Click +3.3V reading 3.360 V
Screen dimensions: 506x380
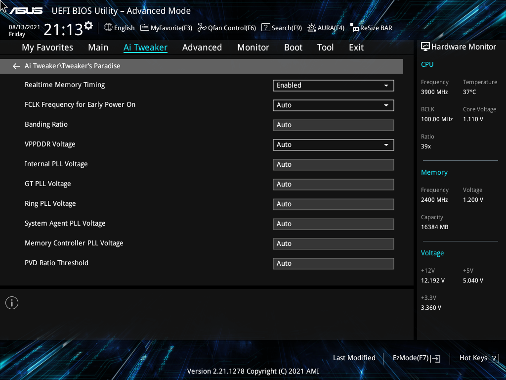click(431, 308)
